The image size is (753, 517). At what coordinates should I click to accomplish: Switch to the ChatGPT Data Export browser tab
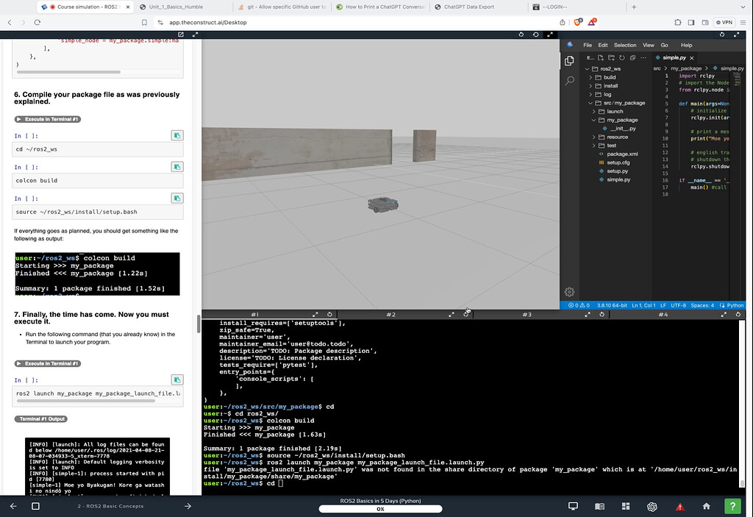468,7
